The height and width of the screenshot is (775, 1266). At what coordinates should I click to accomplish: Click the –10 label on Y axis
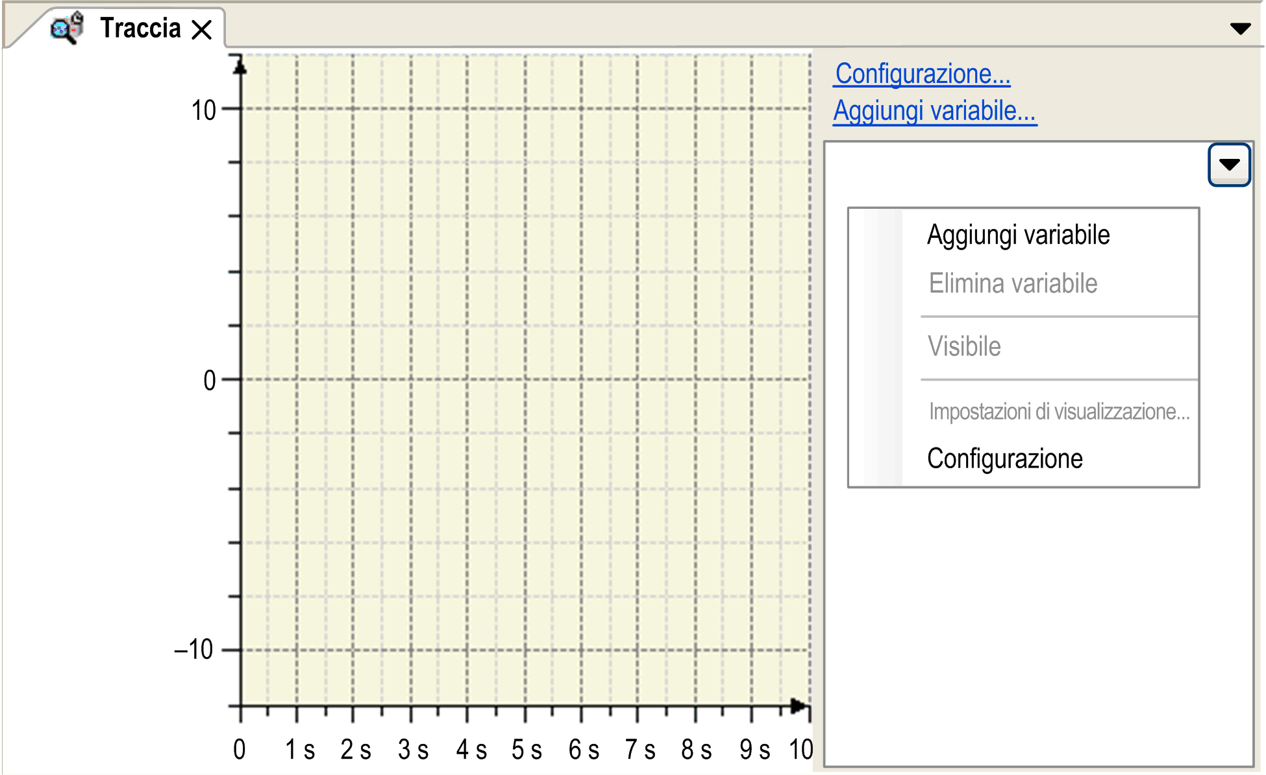pos(193,649)
